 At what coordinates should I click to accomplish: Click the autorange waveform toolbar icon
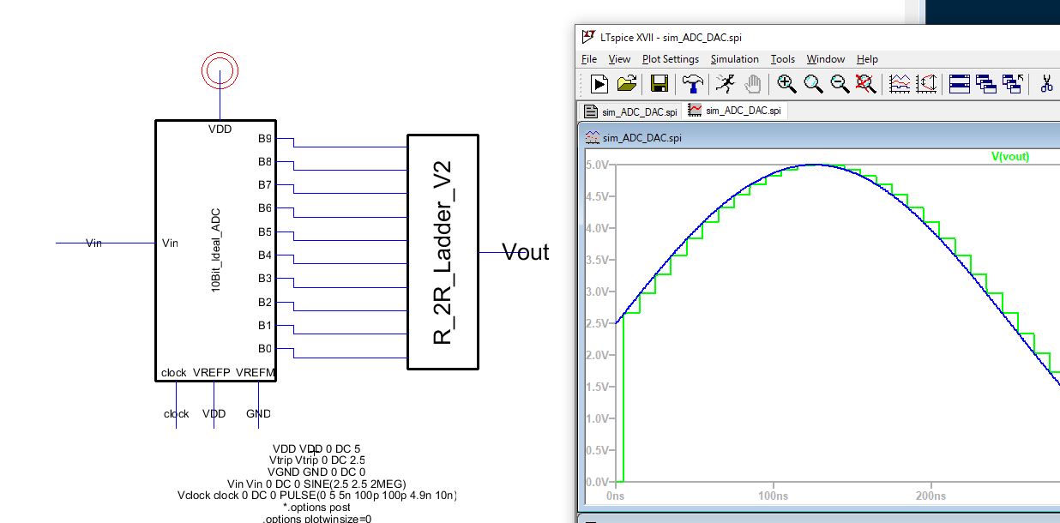pos(900,83)
